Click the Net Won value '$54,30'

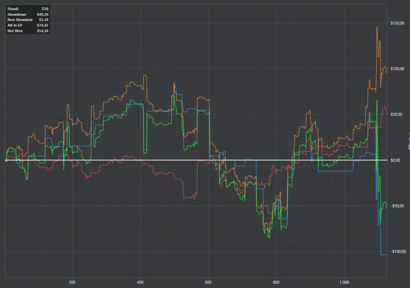[x=43, y=31]
